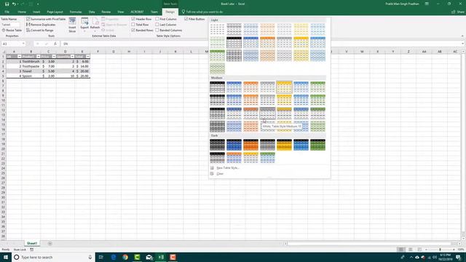Open the Name Box dropdown arrow
This screenshot has width=466, height=262.
(x=23, y=44)
